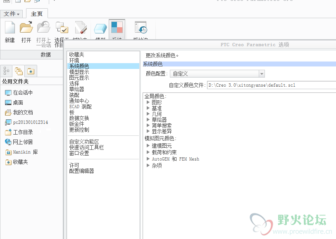Open Network Neighborhood (网上邻居)
This screenshot has width=336, height=239.
coord(19,142)
